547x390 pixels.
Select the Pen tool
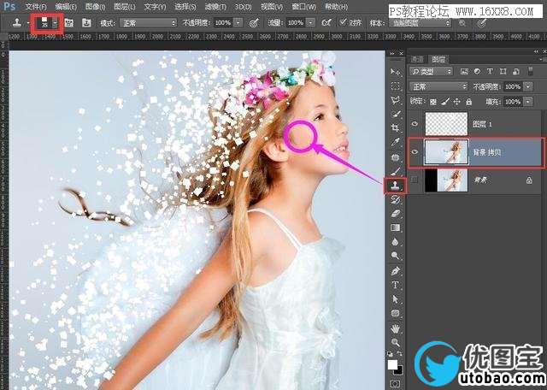(x=396, y=270)
